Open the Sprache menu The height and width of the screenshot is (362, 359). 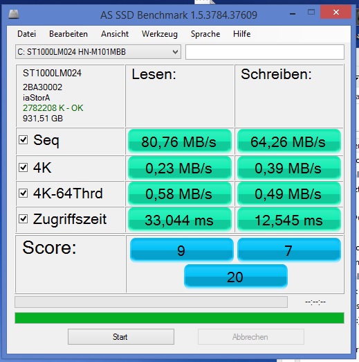(x=205, y=34)
